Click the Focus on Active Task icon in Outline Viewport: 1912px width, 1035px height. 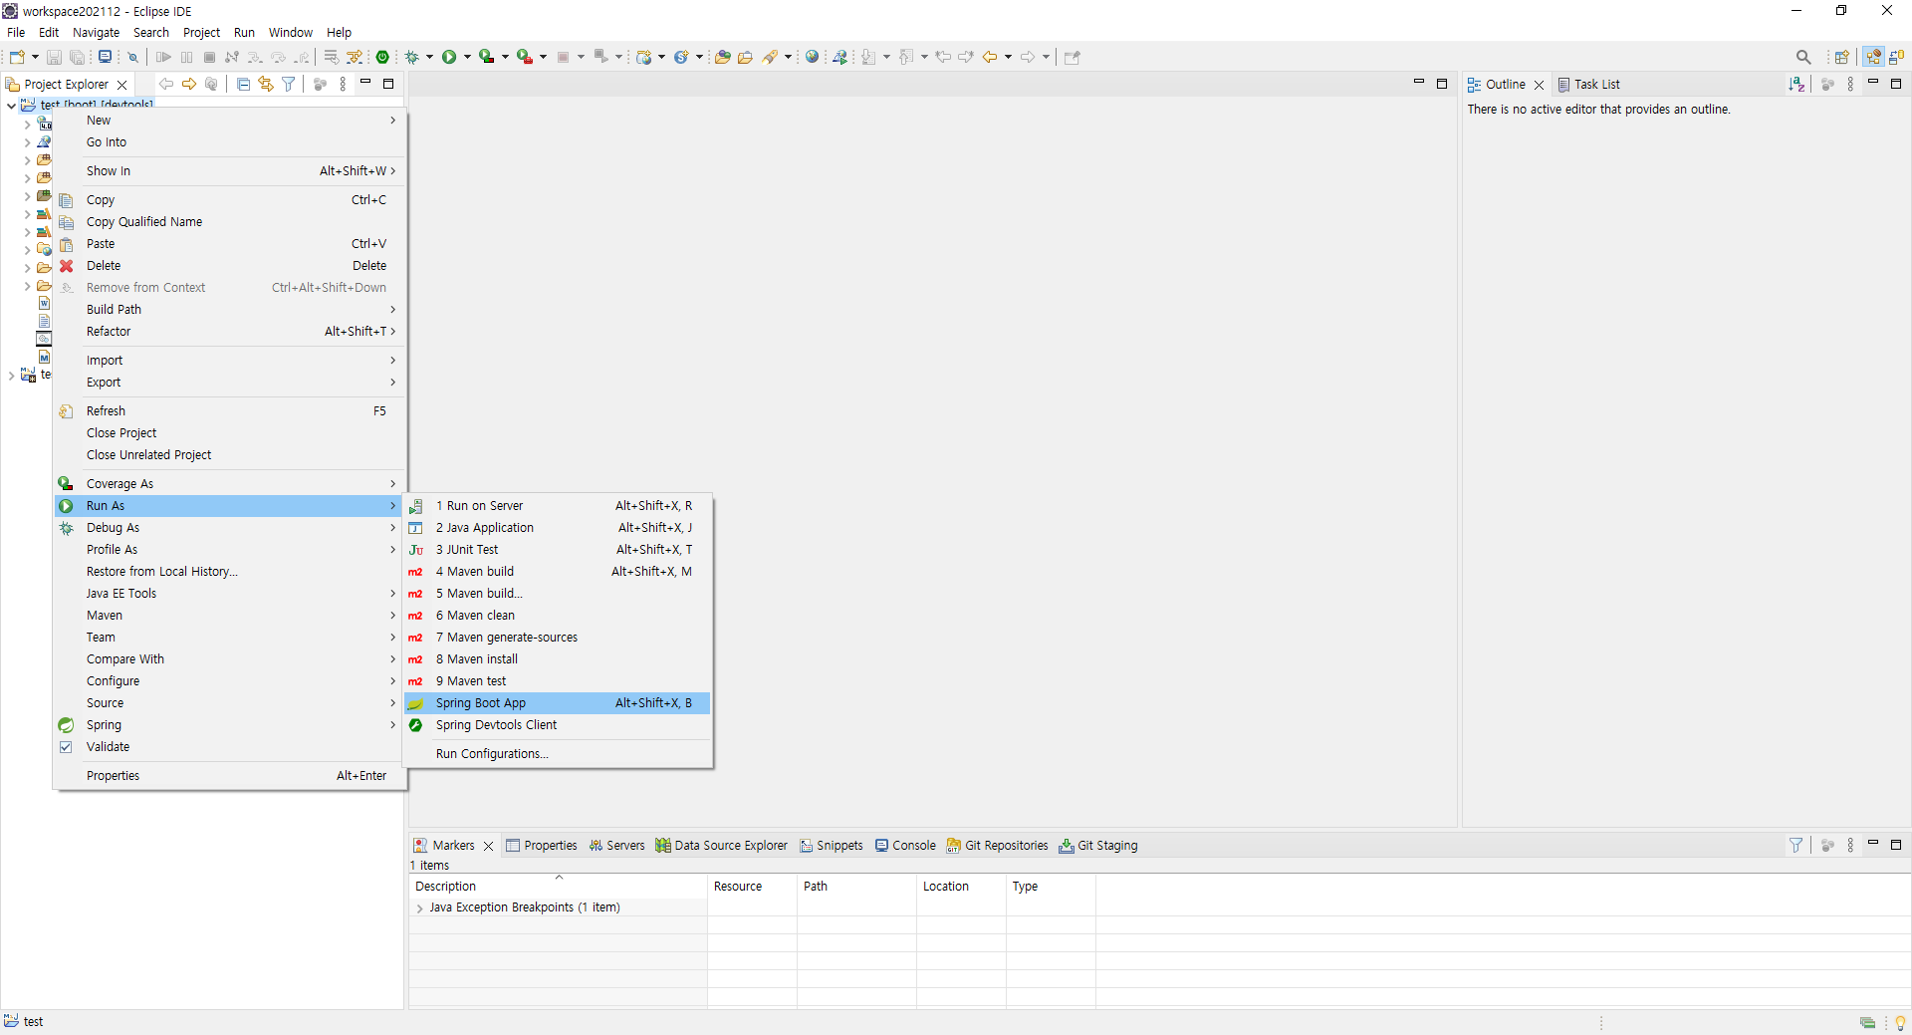coord(1827,84)
